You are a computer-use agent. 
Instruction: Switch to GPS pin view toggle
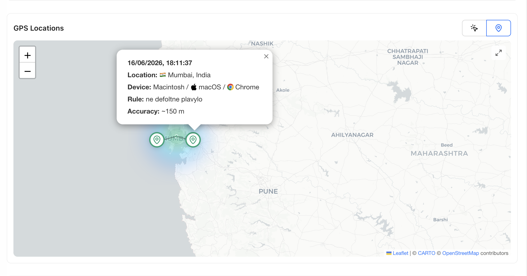coord(498,28)
